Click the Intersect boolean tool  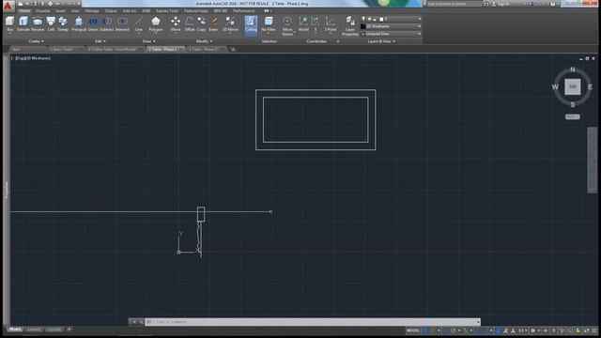(x=122, y=23)
